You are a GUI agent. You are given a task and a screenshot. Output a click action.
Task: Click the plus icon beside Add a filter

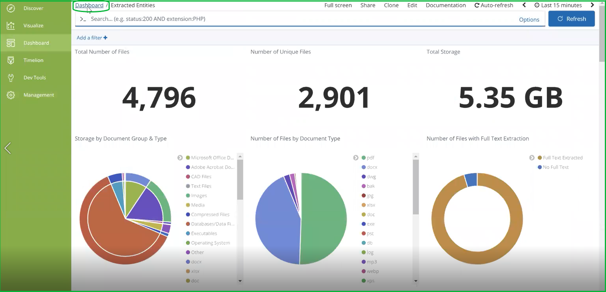[105, 38]
